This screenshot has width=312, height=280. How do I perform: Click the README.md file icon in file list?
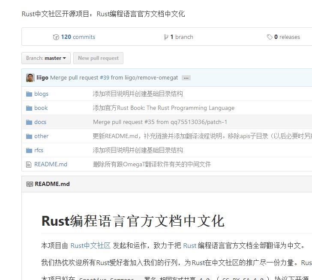[x=29, y=165]
